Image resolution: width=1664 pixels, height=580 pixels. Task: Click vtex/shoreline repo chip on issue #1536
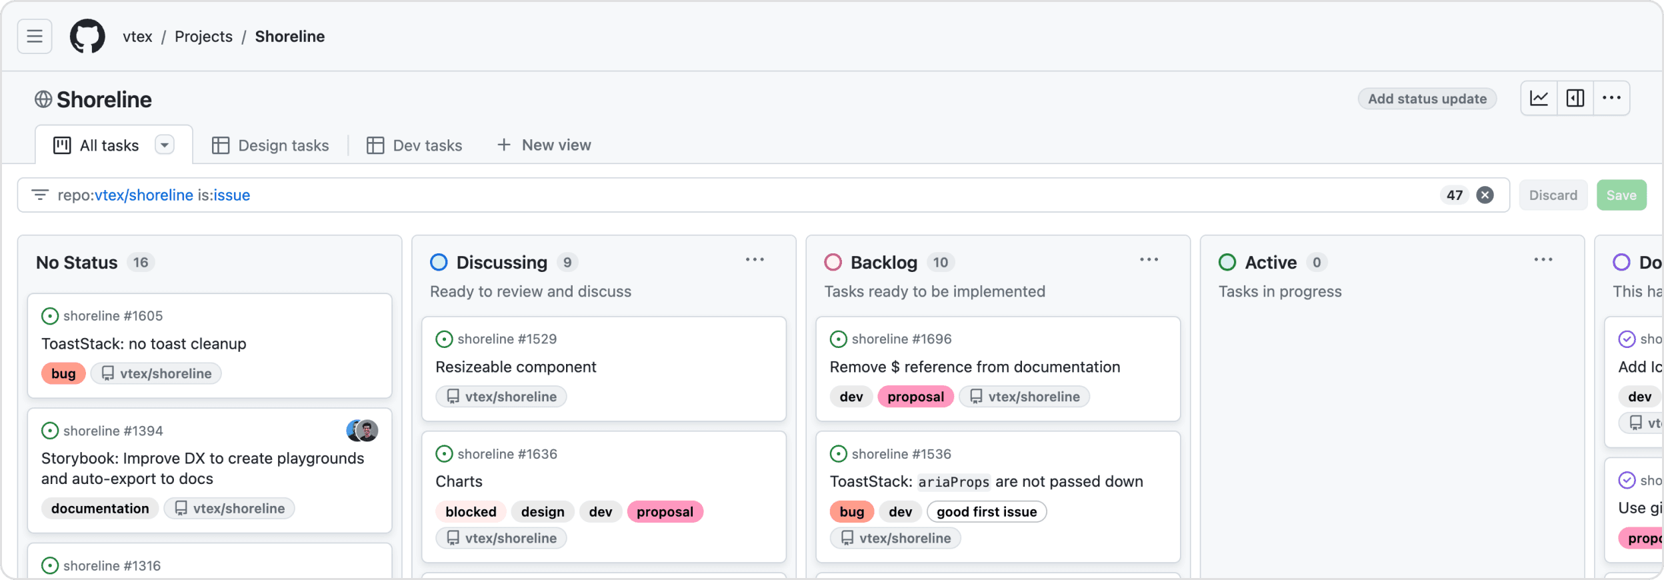(895, 538)
